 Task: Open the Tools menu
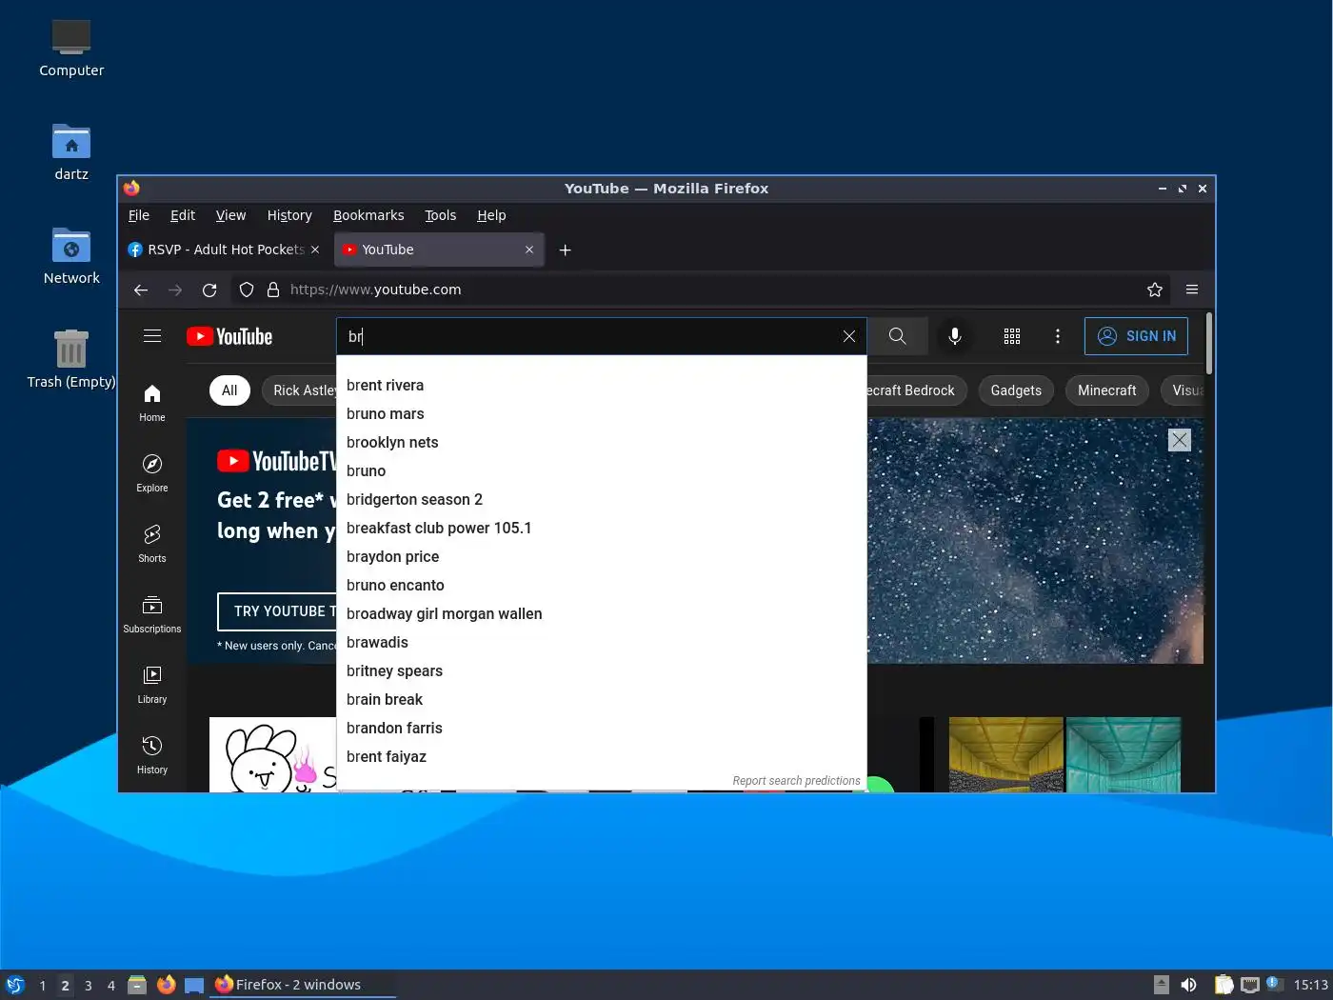(x=440, y=215)
